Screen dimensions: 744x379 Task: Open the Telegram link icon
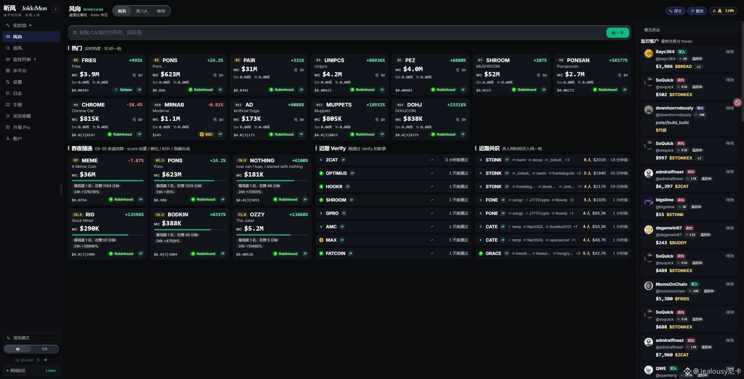point(45,360)
